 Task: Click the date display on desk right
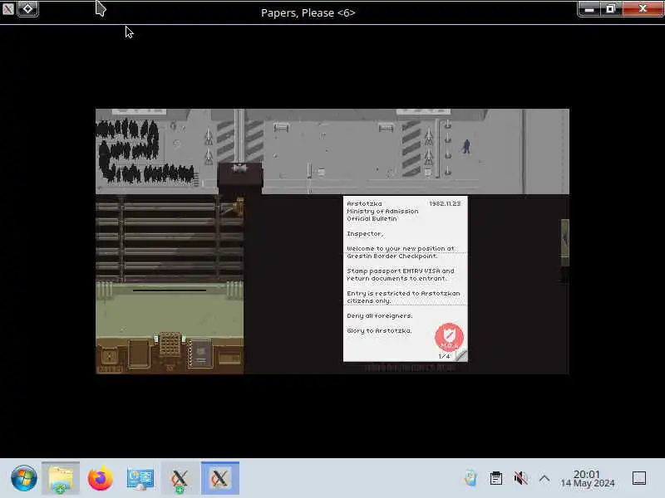[229, 359]
